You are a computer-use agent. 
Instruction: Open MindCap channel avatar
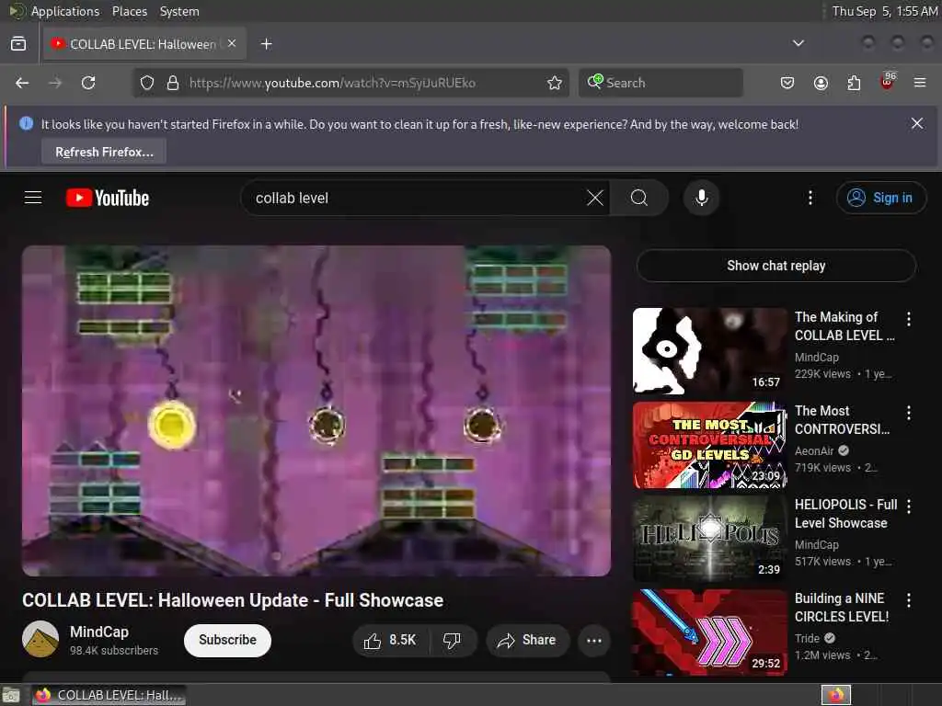pyautogui.click(x=40, y=639)
